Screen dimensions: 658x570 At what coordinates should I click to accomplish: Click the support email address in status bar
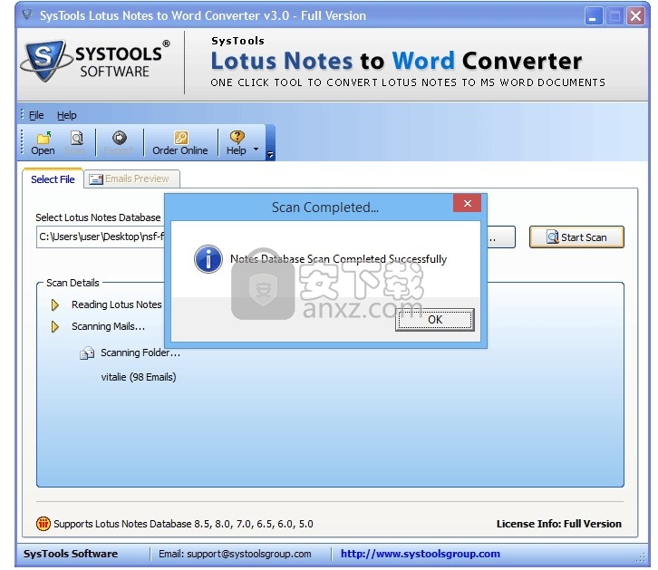[x=249, y=554]
